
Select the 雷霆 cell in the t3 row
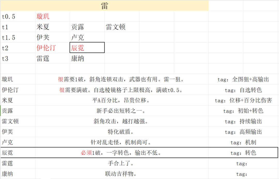coord(52,58)
